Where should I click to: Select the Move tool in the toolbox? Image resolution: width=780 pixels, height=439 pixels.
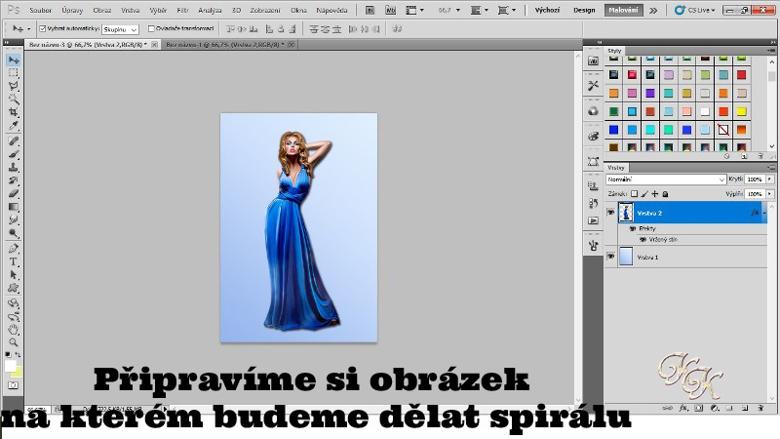14,60
